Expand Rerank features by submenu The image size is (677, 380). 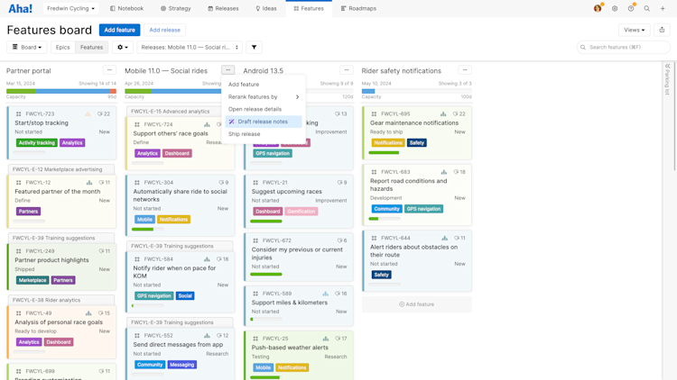point(264,97)
